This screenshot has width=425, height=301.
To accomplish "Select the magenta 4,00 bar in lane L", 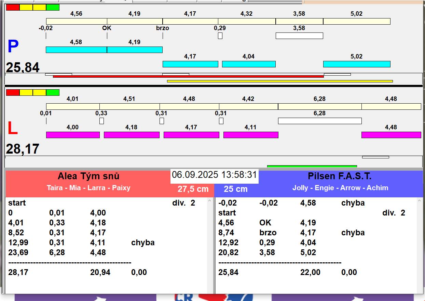I will pyautogui.click(x=73, y=135).
